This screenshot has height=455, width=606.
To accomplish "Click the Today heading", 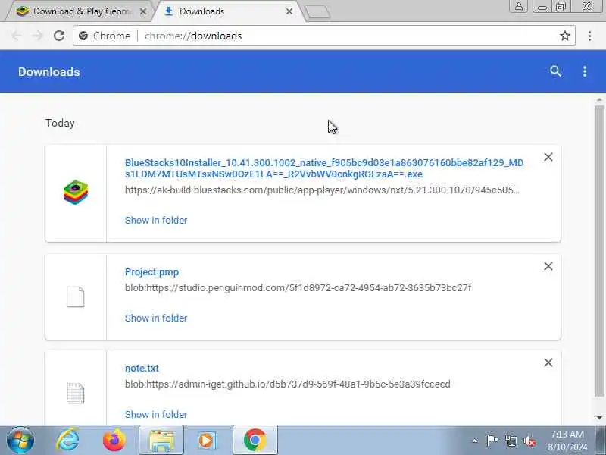I will [60, 123].
